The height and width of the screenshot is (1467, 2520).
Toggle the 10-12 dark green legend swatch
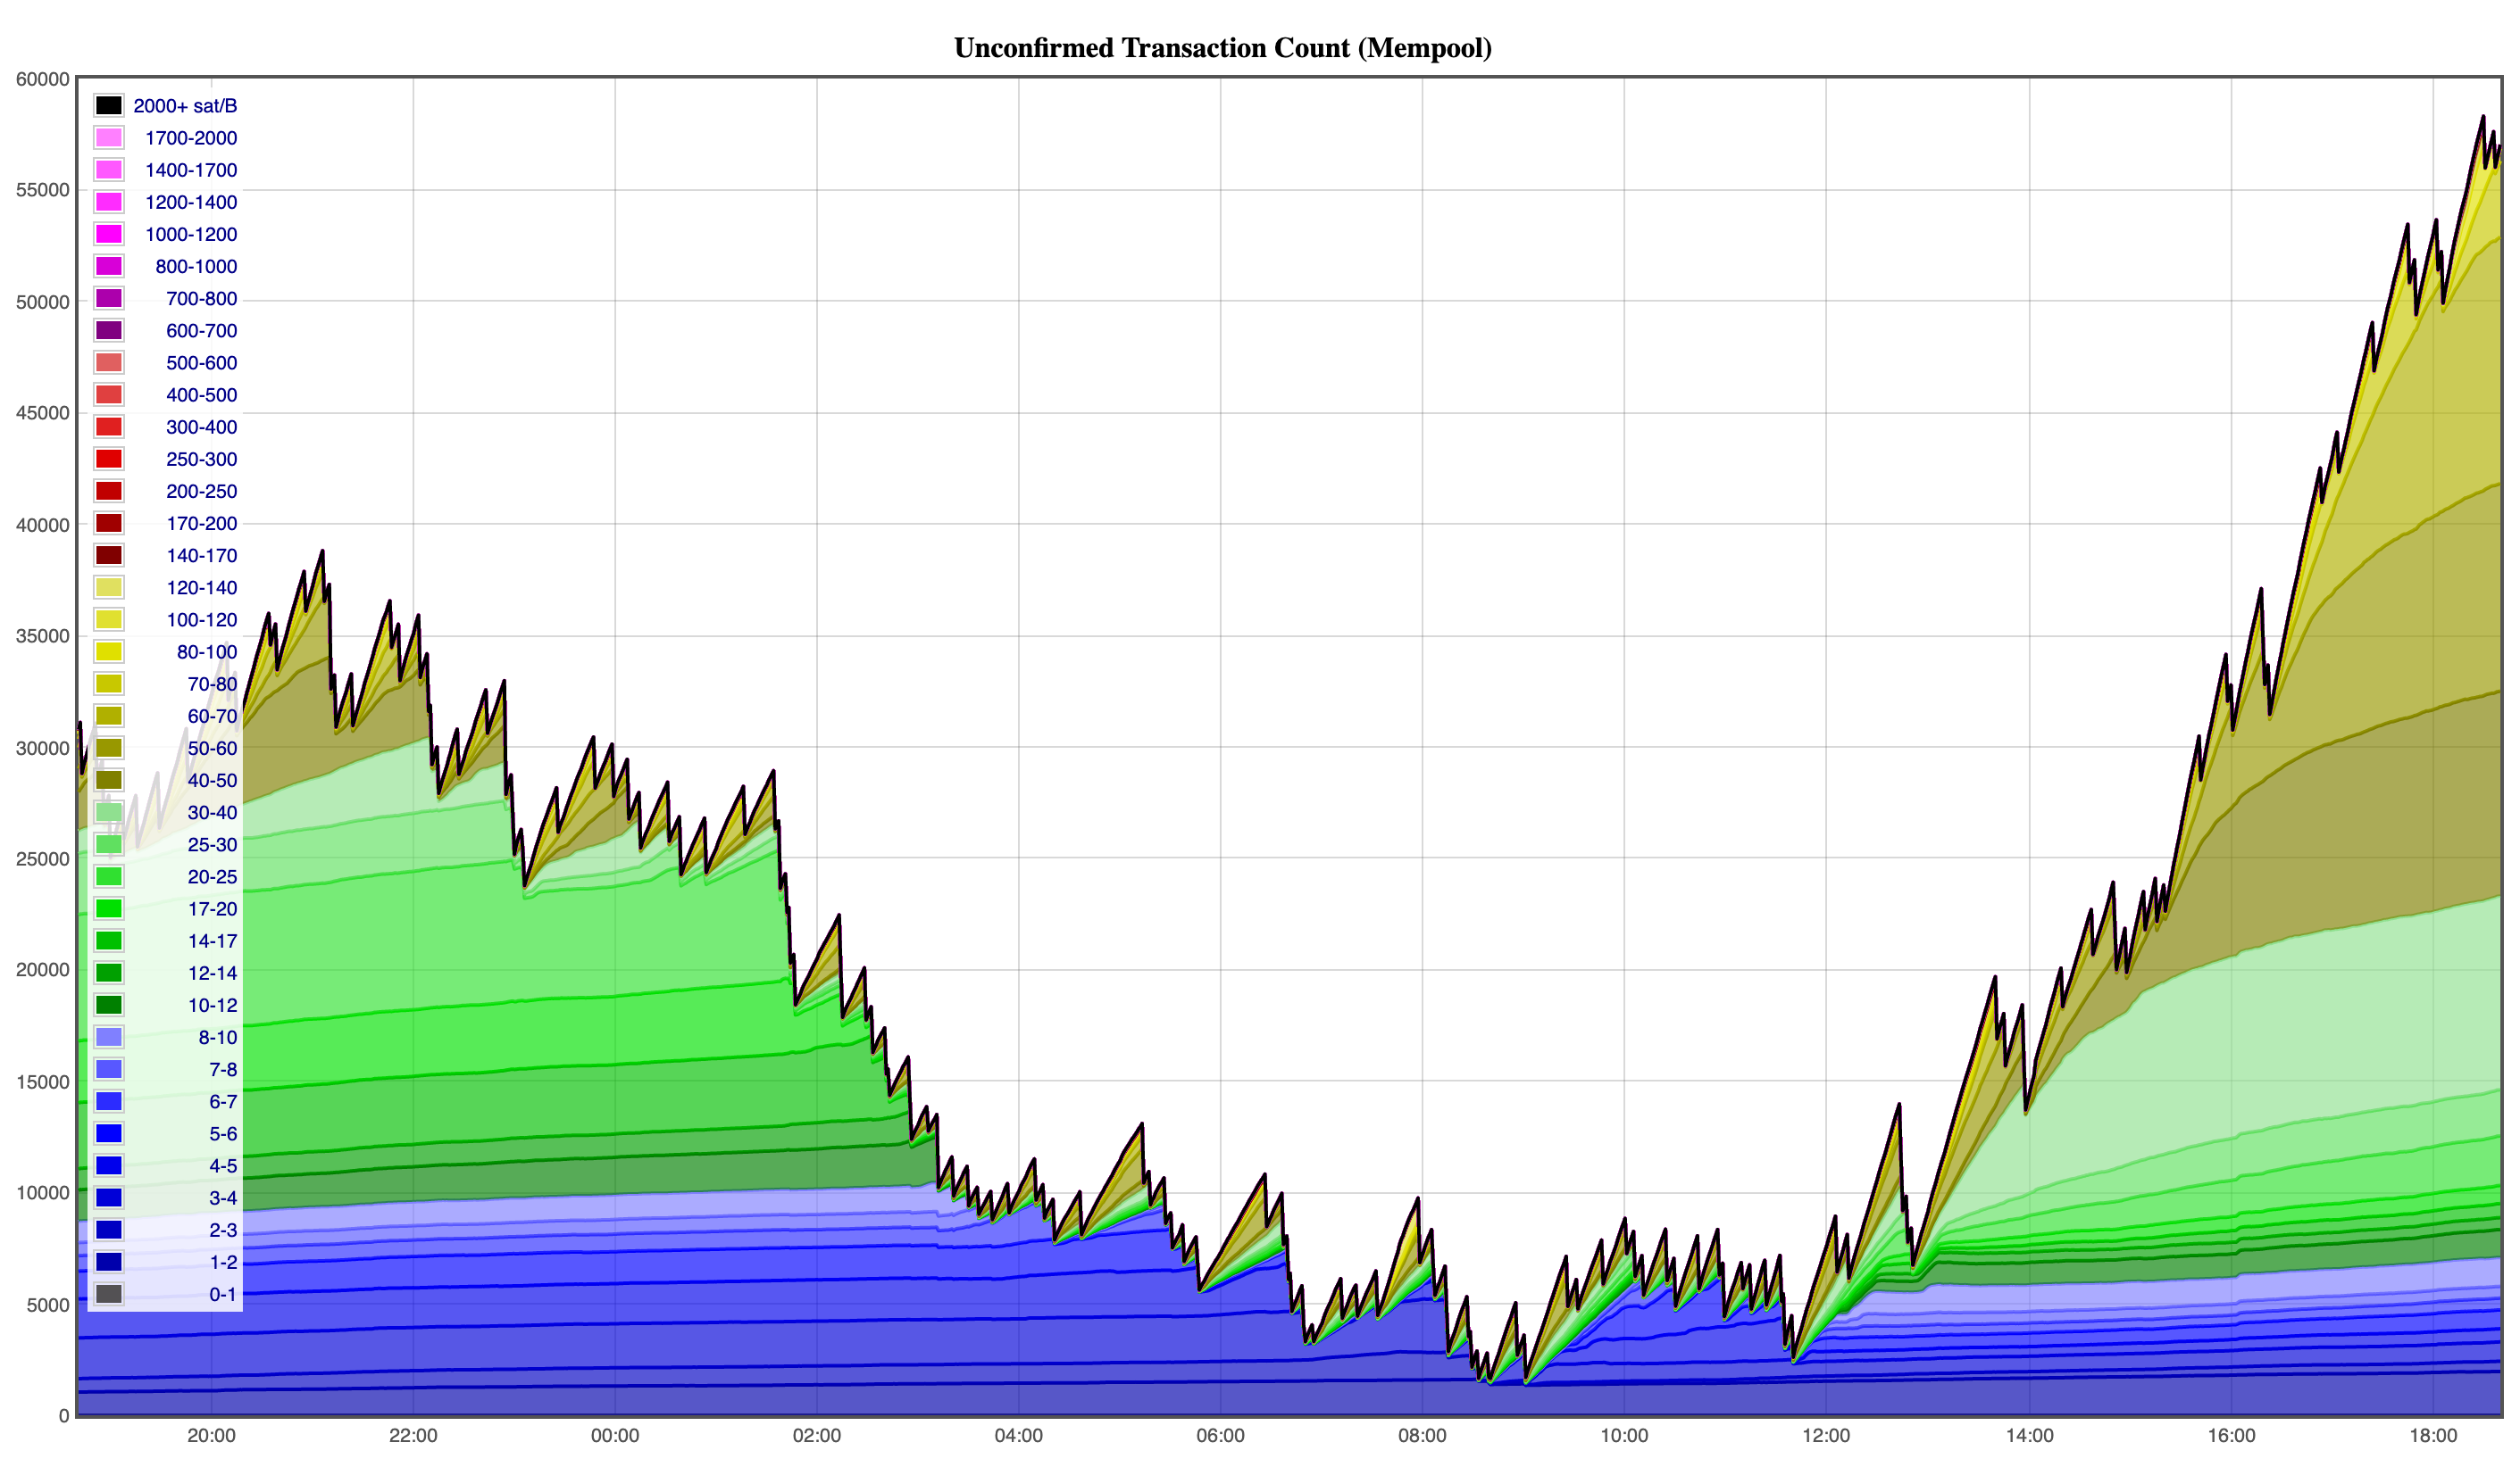[x=109, y=1006]
